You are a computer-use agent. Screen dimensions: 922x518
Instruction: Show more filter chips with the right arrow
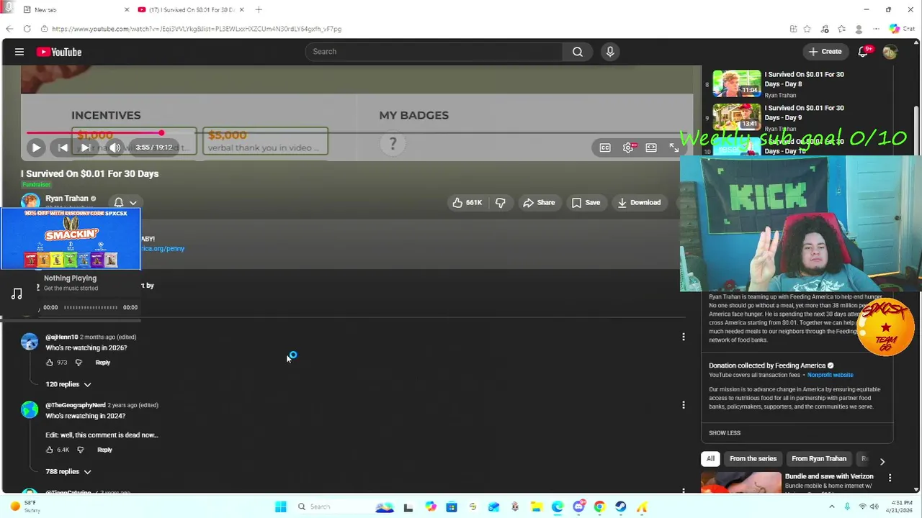[882, 461]
